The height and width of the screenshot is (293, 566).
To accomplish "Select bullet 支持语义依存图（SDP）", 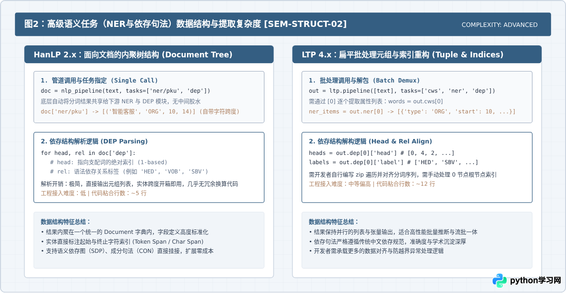I will [127, 251].
